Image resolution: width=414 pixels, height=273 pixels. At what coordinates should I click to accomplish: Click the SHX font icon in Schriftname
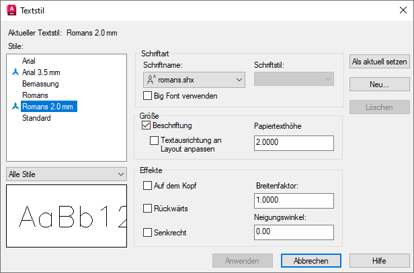[151, 80]
